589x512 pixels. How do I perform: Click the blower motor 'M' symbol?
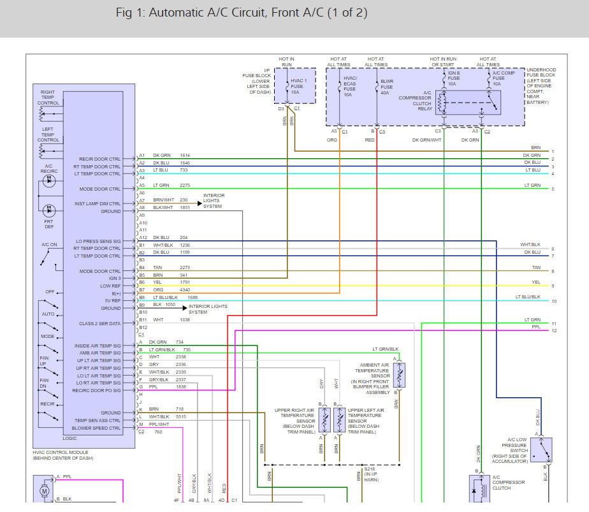(x=45, y=490)
